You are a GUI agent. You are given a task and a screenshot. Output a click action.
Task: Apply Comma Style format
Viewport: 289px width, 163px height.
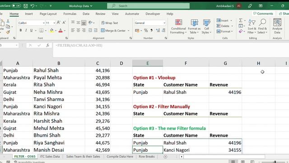152,30
